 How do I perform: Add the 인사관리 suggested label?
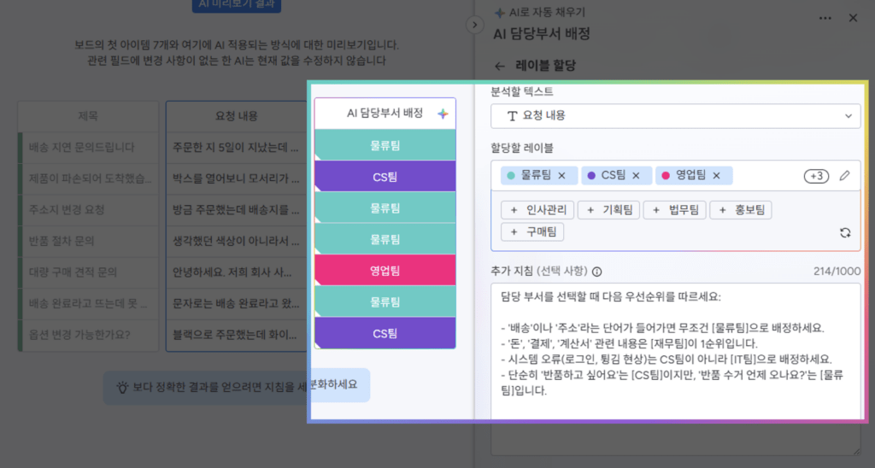[537, 210]
